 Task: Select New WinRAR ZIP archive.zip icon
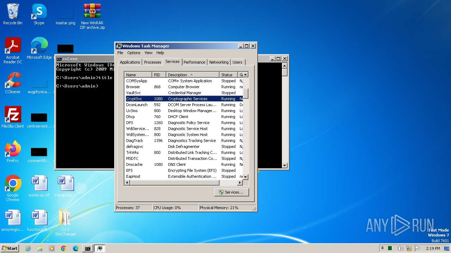tap(92, 17)
